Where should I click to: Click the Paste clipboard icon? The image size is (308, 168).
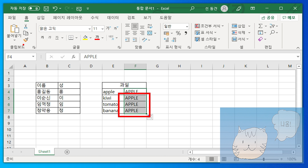click(15, 29)
